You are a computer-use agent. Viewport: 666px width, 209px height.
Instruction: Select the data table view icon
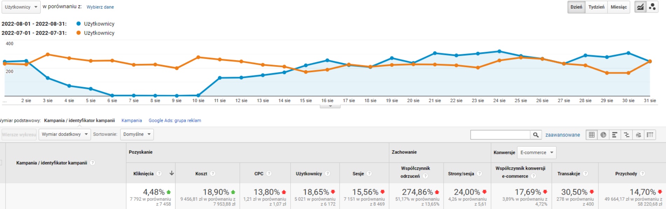click(592, 135)
